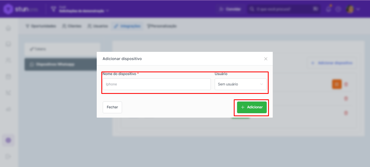Switch to the Clientes tab
The width and height of the screenshot is (370, 167).
point(72,26)
